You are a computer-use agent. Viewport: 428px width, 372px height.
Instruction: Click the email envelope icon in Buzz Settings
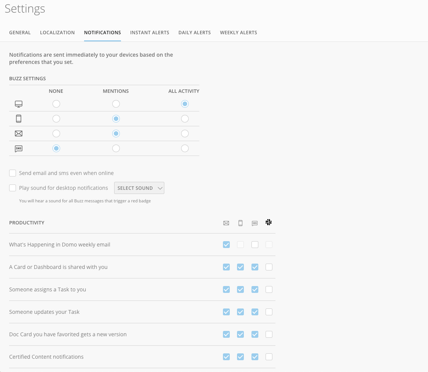tap(18, 133)
